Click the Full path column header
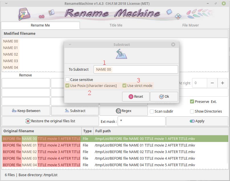 pyautogui.click(x=161, y=131)
